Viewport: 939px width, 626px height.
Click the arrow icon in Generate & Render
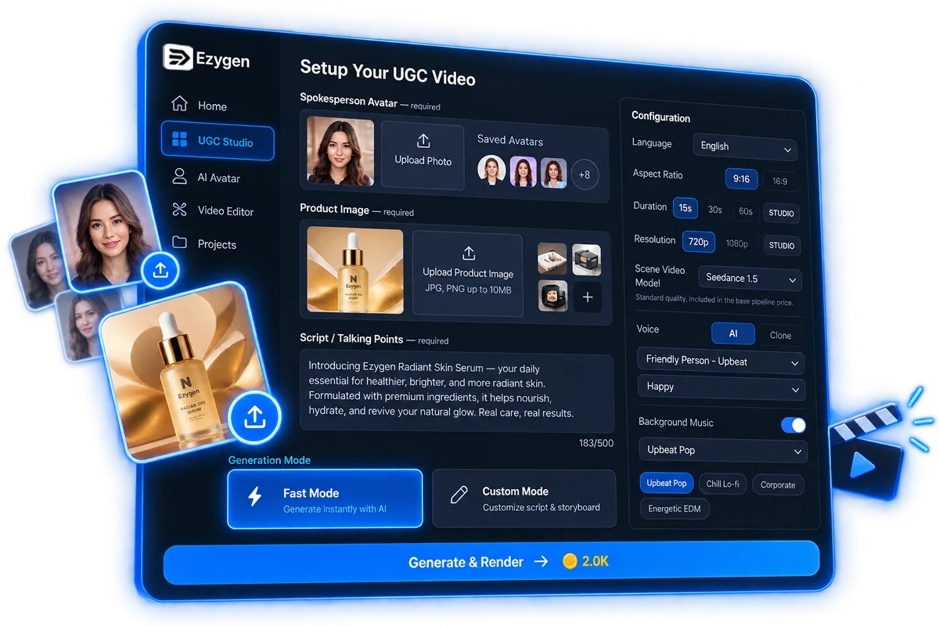tap(541, 561)
